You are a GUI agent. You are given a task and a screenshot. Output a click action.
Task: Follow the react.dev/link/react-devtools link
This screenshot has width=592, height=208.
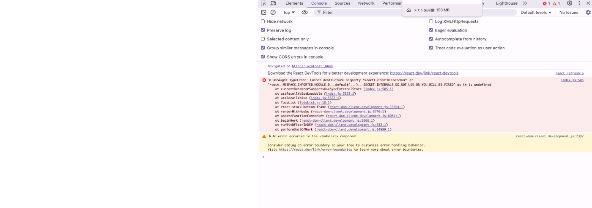(424, 73)
